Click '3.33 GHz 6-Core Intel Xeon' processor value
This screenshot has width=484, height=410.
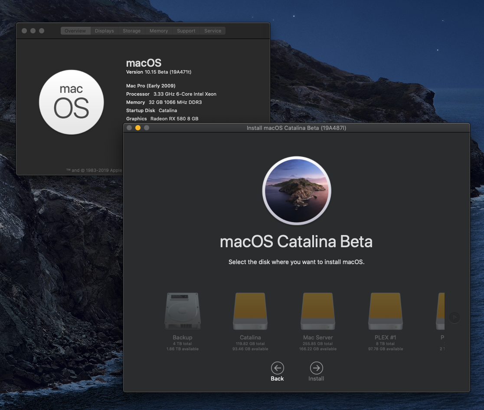coord(185,94)
